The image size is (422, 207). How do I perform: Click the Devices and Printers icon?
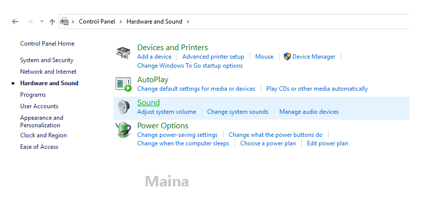coord(124,53)
